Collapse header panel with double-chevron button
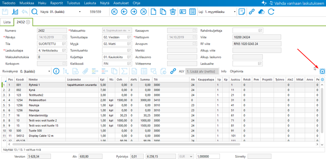 click(322, 71)
